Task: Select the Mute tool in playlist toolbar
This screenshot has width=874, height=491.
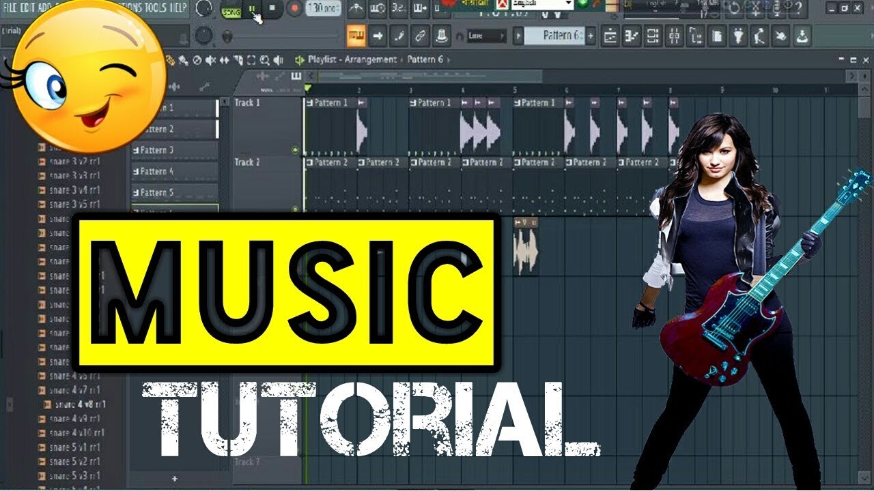Action: [x=211, y=60]
